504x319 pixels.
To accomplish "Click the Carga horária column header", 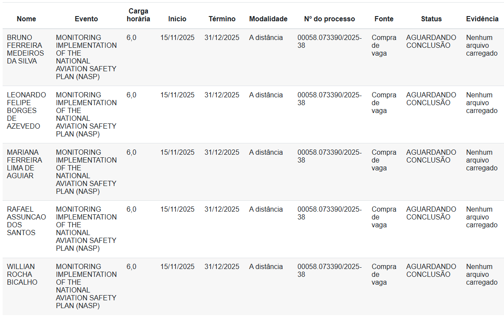I will point(138,15).
